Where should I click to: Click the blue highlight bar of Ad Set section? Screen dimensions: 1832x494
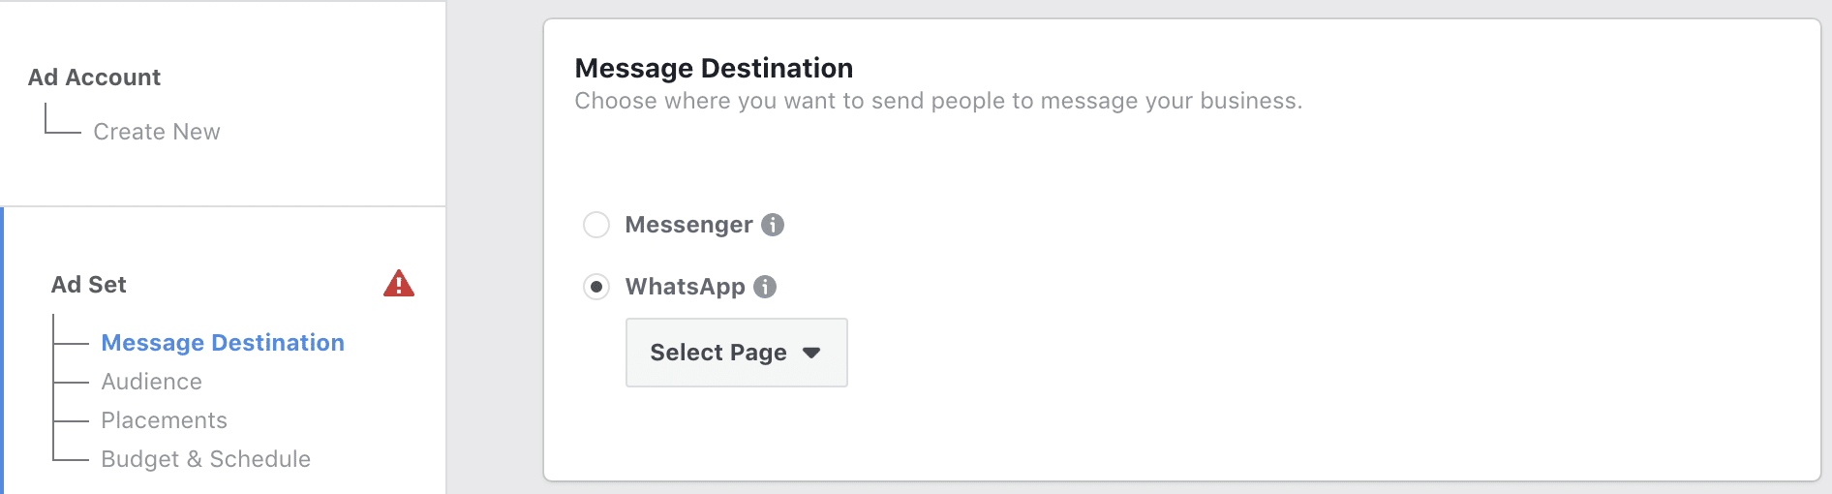point(2,351)
